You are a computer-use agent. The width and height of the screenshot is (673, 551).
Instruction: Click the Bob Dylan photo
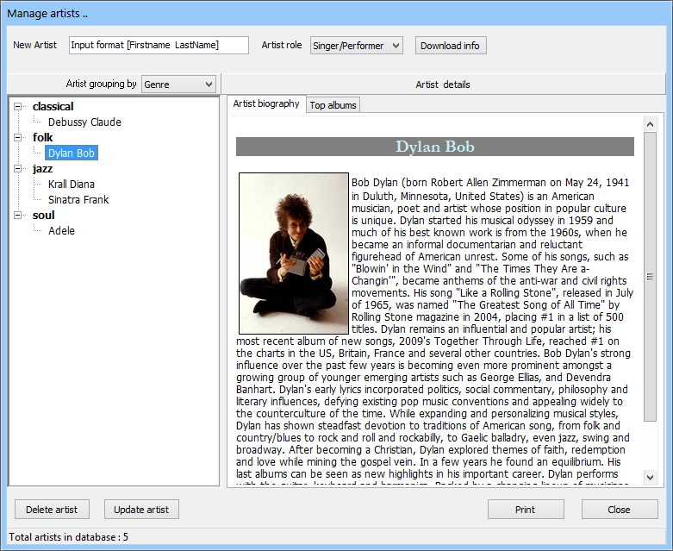294,254
